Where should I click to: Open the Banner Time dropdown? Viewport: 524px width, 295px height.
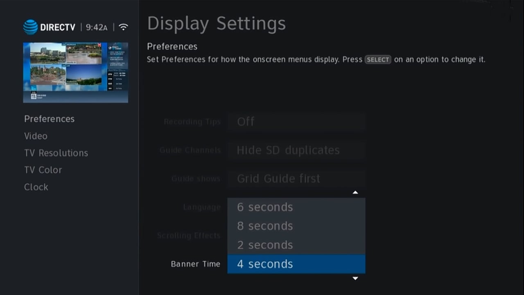[x=196, y=264]
